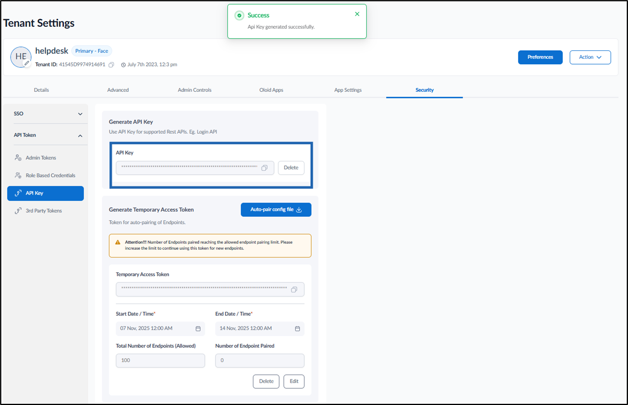Click the helpdesk tenant name
Viewport: 628px width, 405px height.
pos(52,51)
